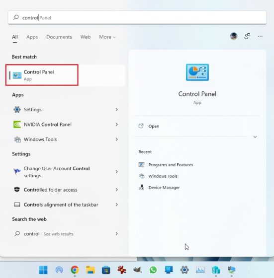Viewport: 274px width, 278px height.
Task: Click the red splat icon on taskbar
Action: tap(122, 270)
